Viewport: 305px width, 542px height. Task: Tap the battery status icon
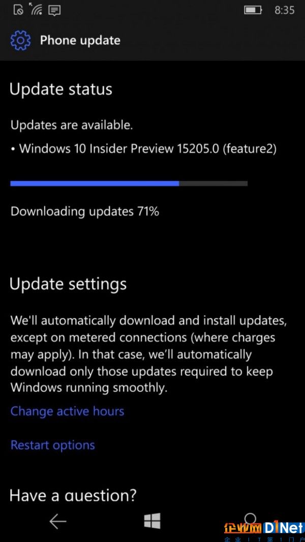[x=253, y=10]
